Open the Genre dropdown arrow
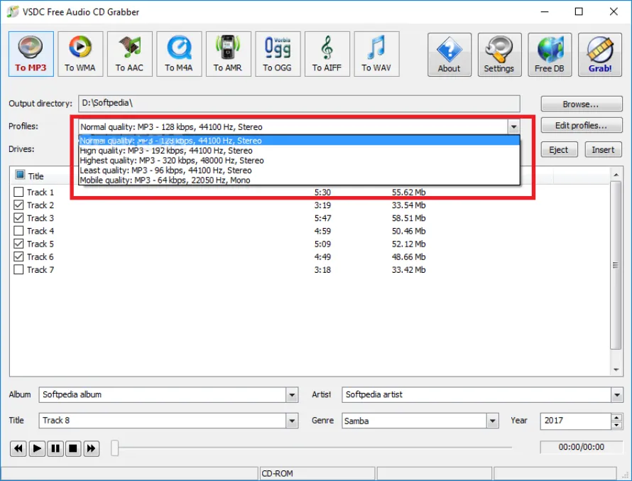The height and width of the screenshot is (481, 632). (493, 421)
